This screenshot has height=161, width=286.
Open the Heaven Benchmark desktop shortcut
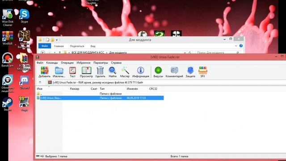[x=24, y=39]
